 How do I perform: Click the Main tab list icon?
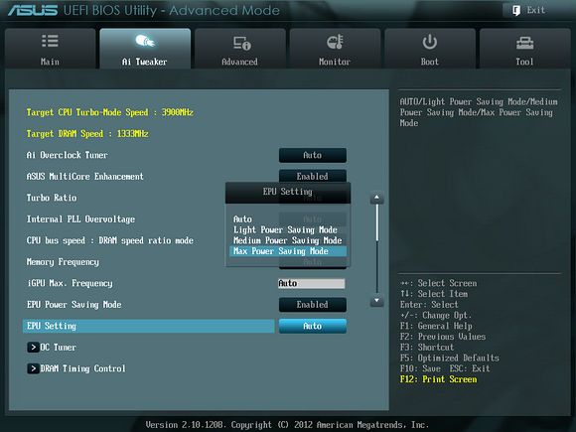pos(50,41)
